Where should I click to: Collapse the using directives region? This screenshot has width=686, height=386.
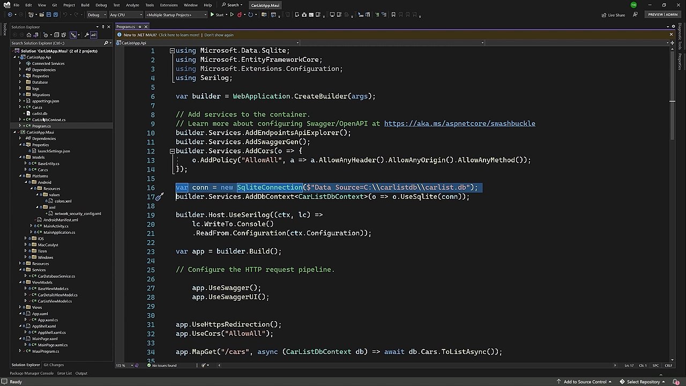(172, 50)
